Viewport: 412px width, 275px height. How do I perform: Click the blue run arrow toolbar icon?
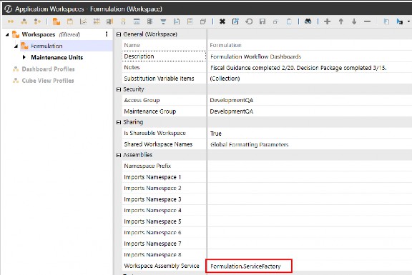(x=400, y=21)
